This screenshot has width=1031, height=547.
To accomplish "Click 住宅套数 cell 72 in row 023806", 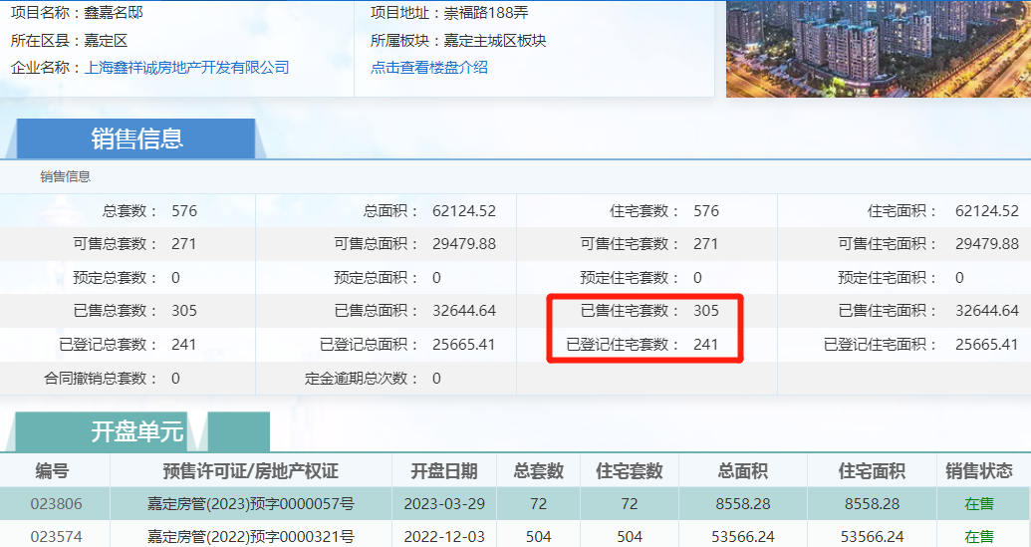I will click(x=630, y=504).
